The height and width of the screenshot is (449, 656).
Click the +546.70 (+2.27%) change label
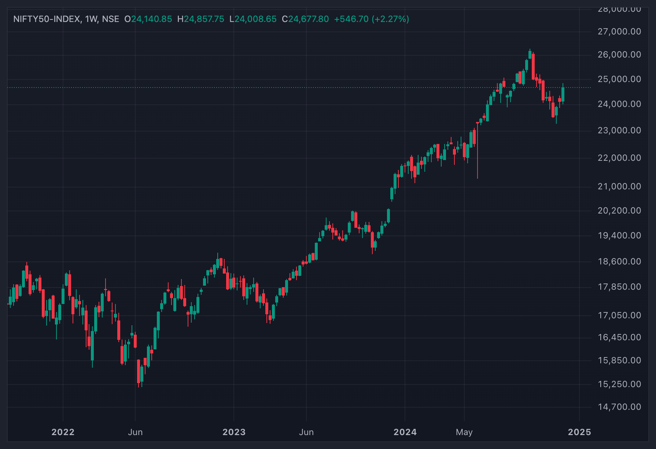(372, 19)
